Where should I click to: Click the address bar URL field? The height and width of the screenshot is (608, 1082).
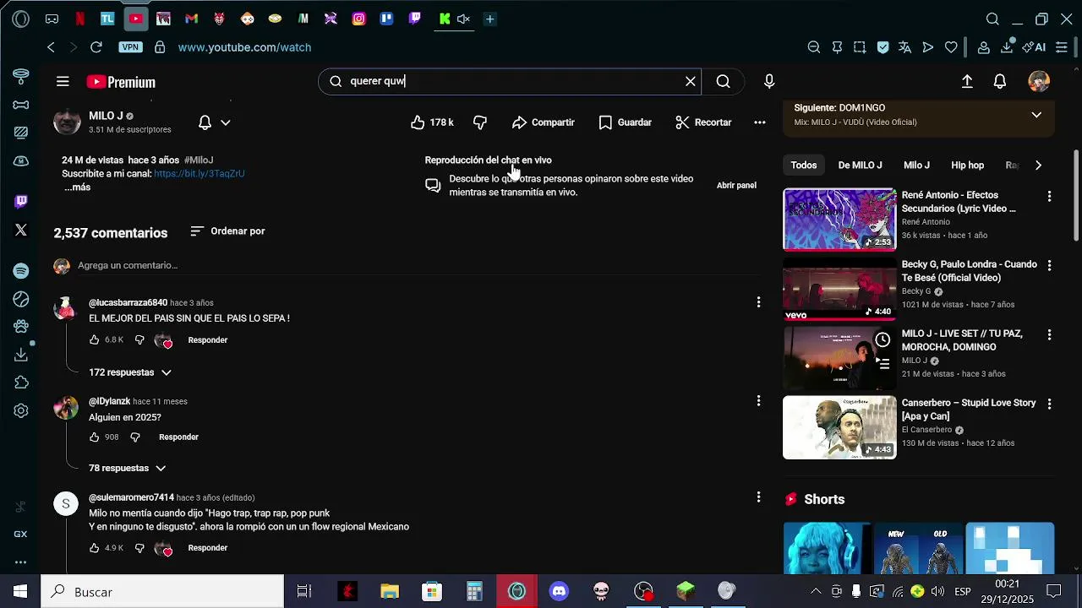pyautogui.click(x=244, y=47)
